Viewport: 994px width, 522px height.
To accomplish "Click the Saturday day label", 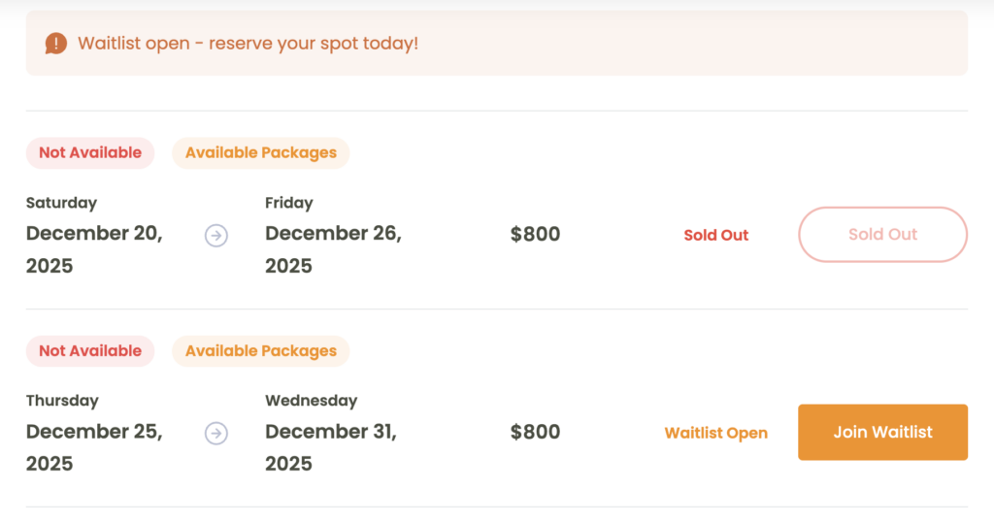I will tap(61, 203).
